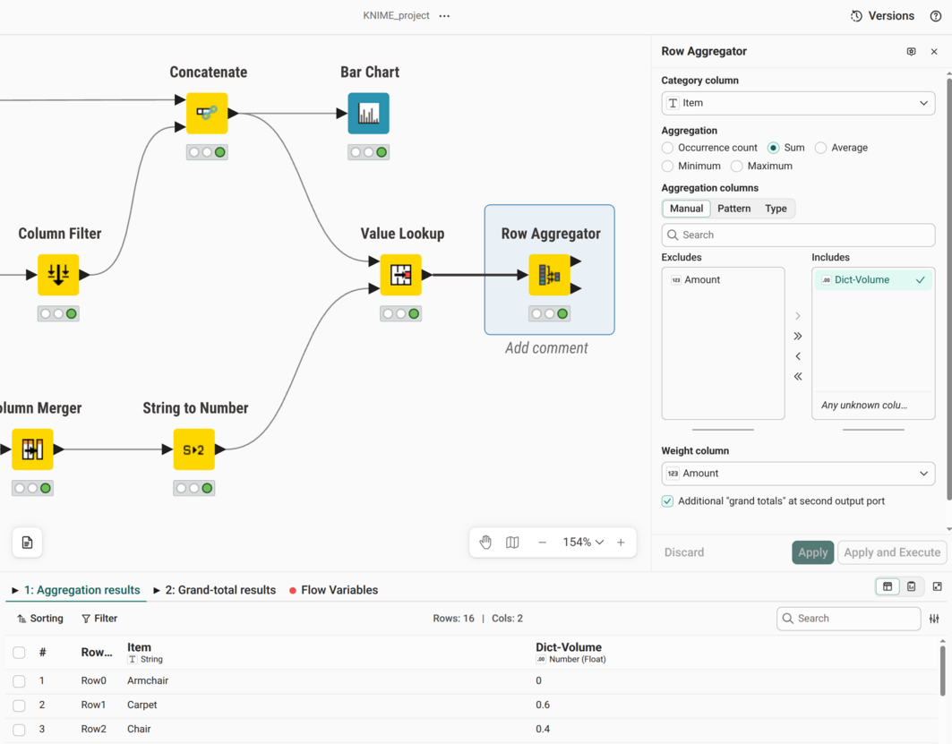Screen dimensions: 952x744
Task: Open the Category column dropdown
Action: click(x=798, y=103)
